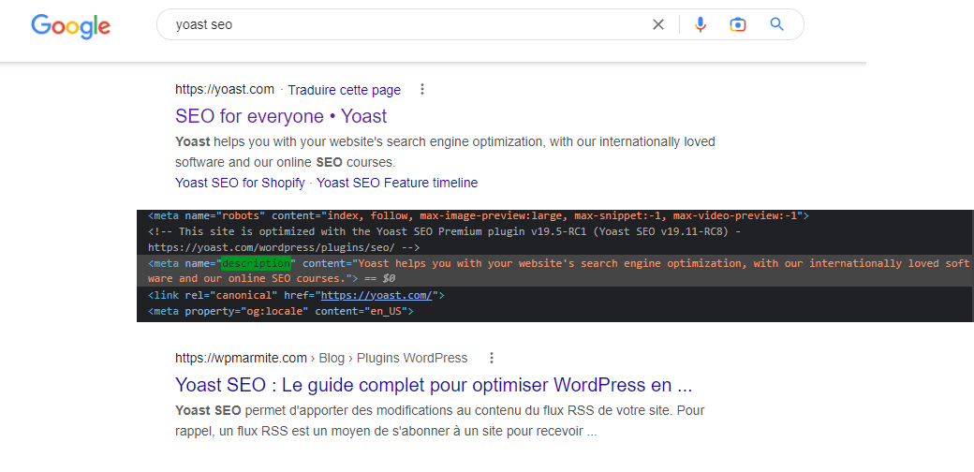
Task: Open Yoast SEO for Shopify sitelink
Action: point(240,184)
